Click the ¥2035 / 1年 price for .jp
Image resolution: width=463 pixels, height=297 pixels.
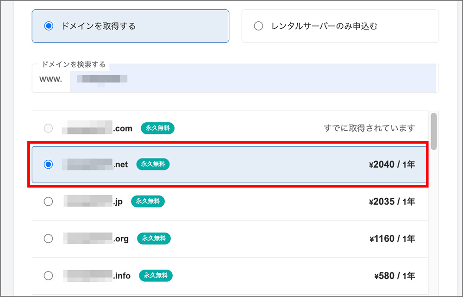pyautogui.click(x=392, y=202)
